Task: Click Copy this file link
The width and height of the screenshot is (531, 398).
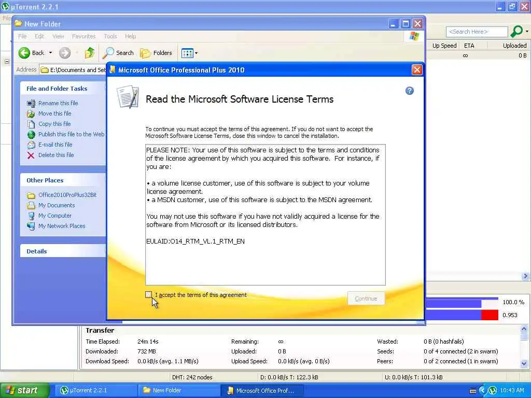Action: click(x=54, y=124)
